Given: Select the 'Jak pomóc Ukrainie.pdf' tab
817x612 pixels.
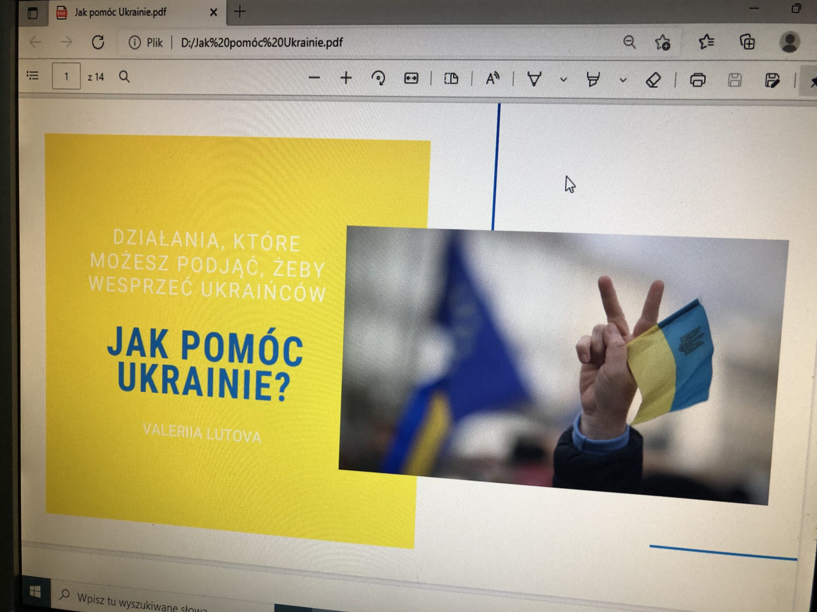Looking at the screenshot, I should 120,12.
